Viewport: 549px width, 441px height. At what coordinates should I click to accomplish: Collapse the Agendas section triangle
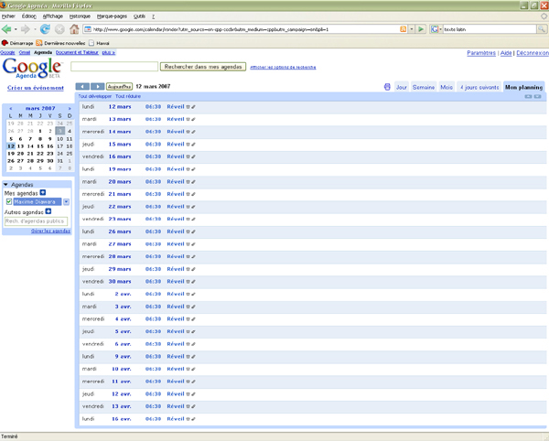pos(5,185)
